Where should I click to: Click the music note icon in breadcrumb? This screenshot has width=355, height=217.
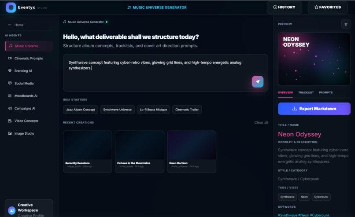pos(65,22)
